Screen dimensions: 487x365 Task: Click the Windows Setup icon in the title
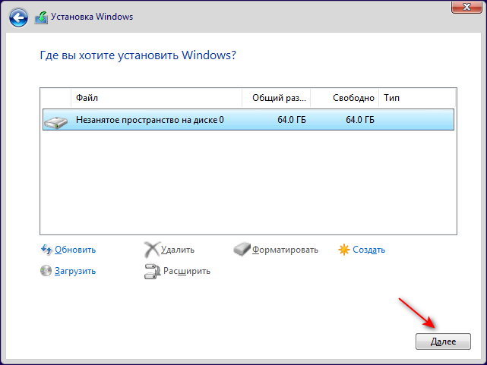[41, 17]
